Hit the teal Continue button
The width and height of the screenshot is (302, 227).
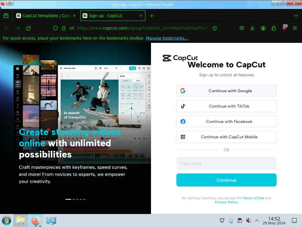coord(226,180)
